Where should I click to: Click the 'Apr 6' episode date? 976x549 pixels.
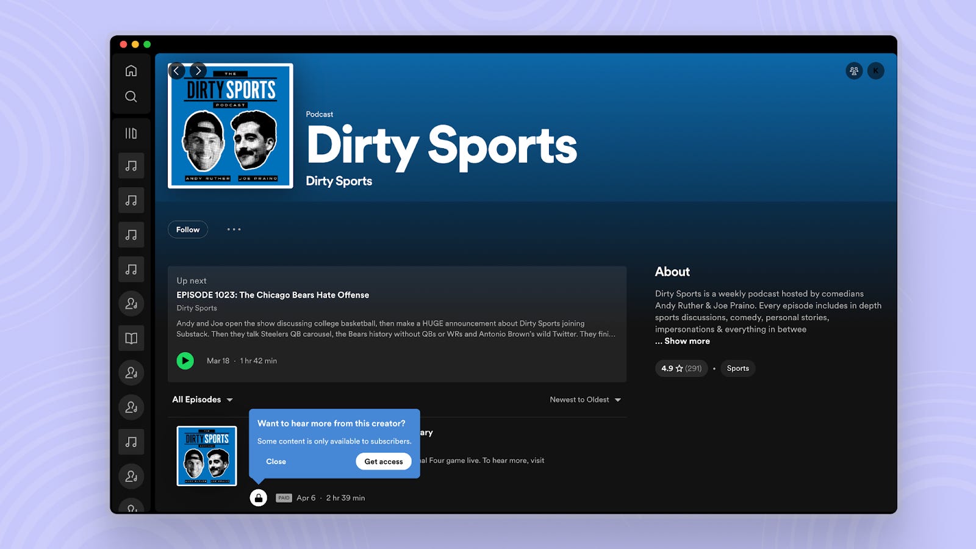coord(306,498)
